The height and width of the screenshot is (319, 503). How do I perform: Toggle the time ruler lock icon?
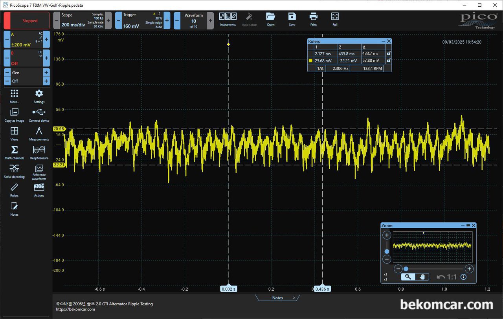(389, 53)
